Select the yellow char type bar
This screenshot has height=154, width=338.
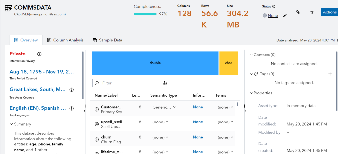coord(228,63)
